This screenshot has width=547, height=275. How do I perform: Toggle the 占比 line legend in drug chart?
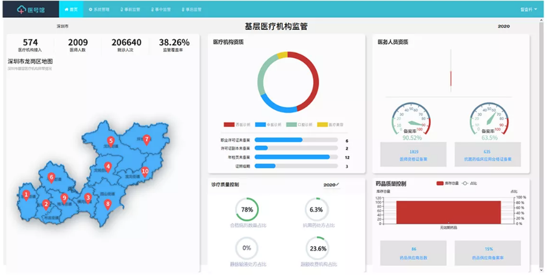coord(469,183)
